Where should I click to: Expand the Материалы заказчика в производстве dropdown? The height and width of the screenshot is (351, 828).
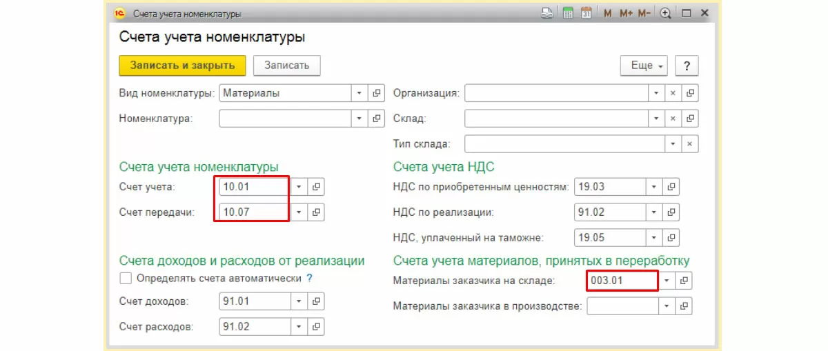pos(667,306)
